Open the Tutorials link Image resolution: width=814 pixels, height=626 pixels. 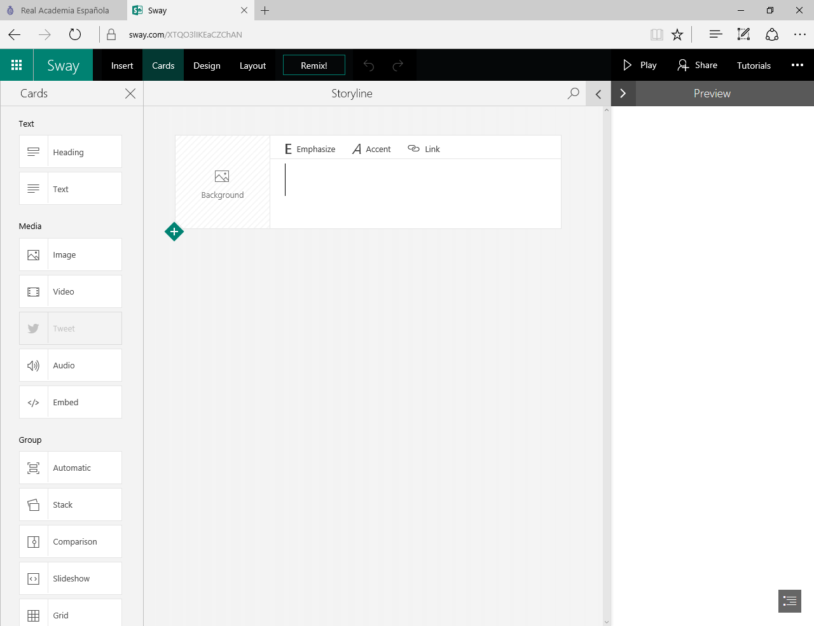click(754, 66)
